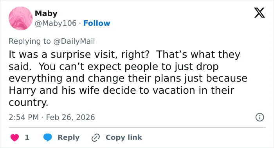Click the Feb 26, 2026 date
This screenshot has width=274, height=148.
coord(70,117)
